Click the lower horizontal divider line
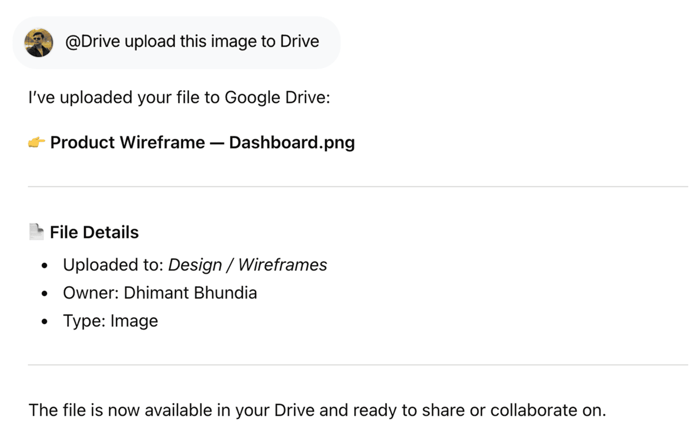 point(359,364)
